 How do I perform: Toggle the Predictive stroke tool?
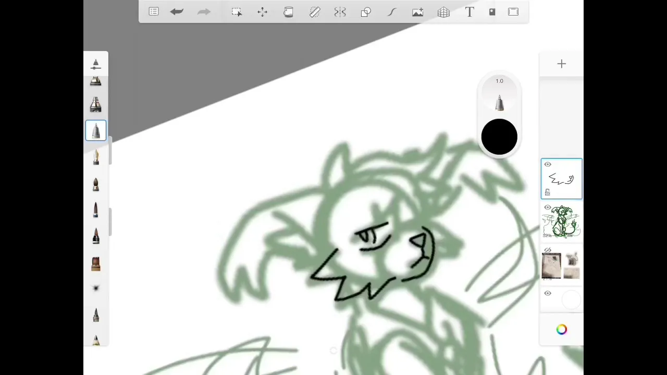tap(392, 11)
